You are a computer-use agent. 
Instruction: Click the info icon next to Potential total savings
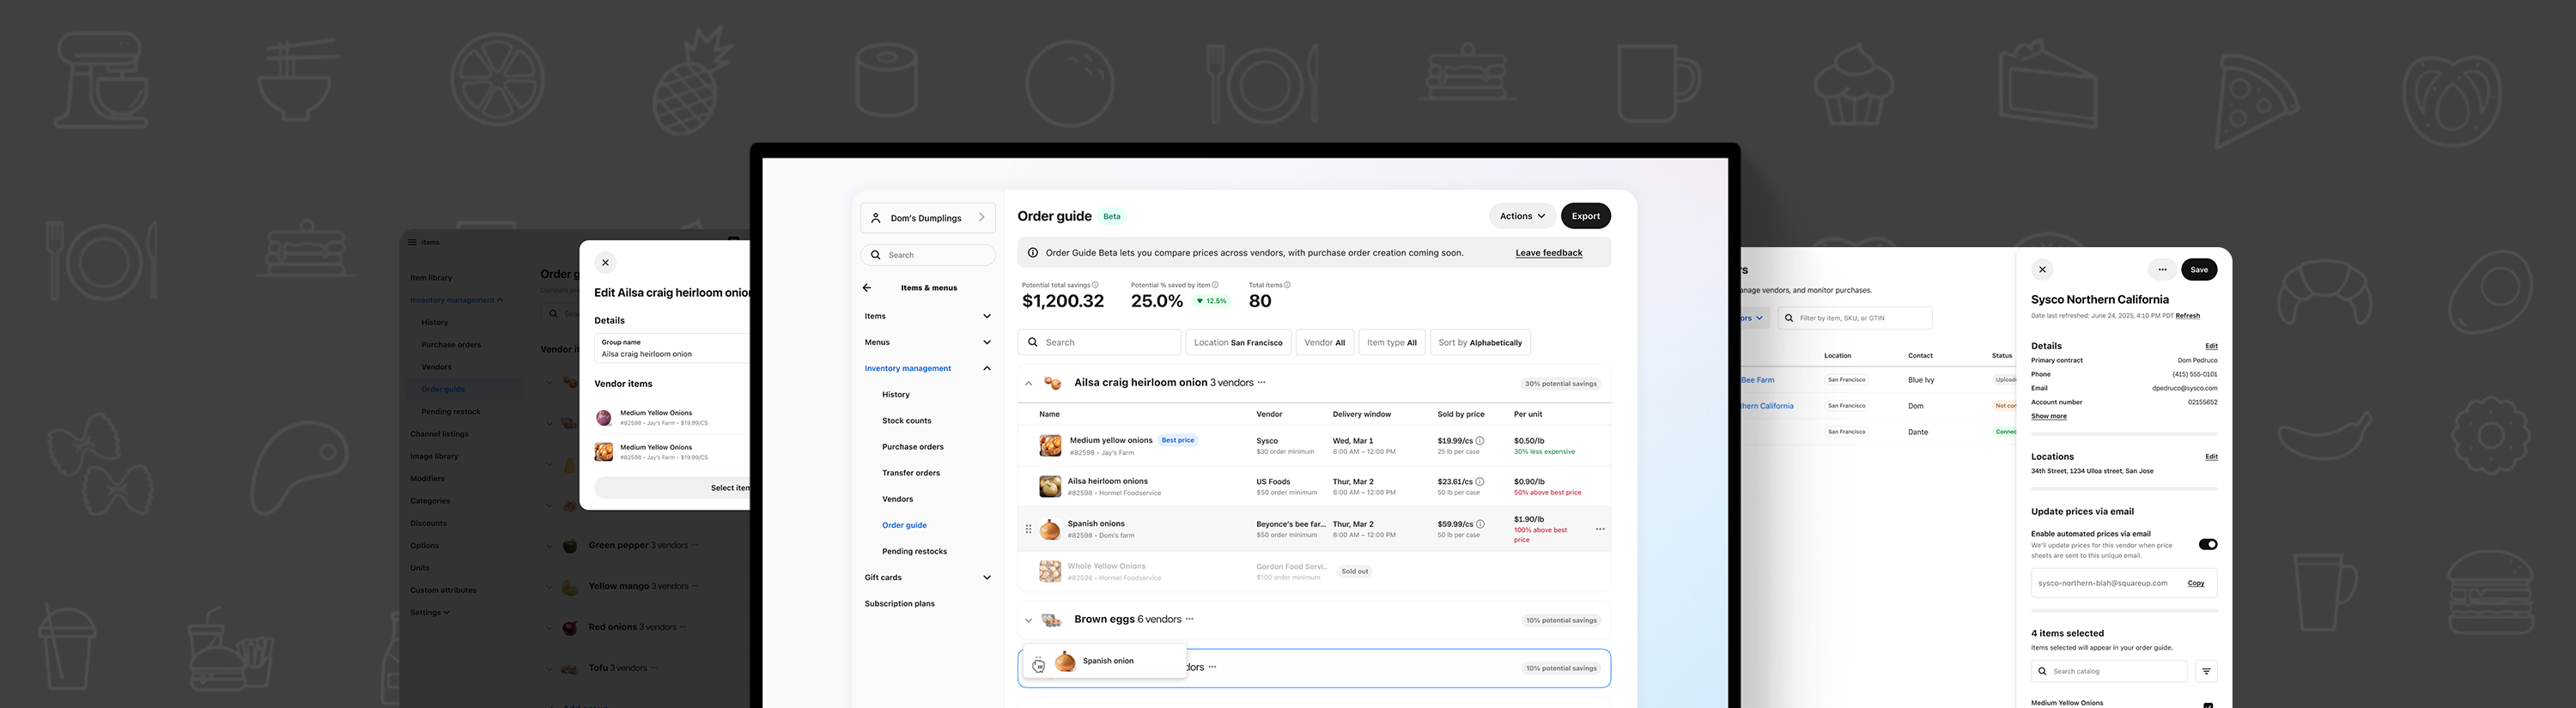(1095, 285)
